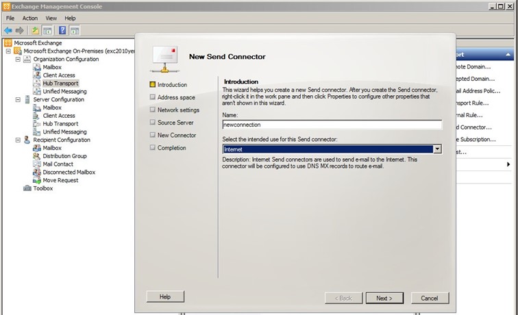Click the Remote Domain action link

(473, 66)
